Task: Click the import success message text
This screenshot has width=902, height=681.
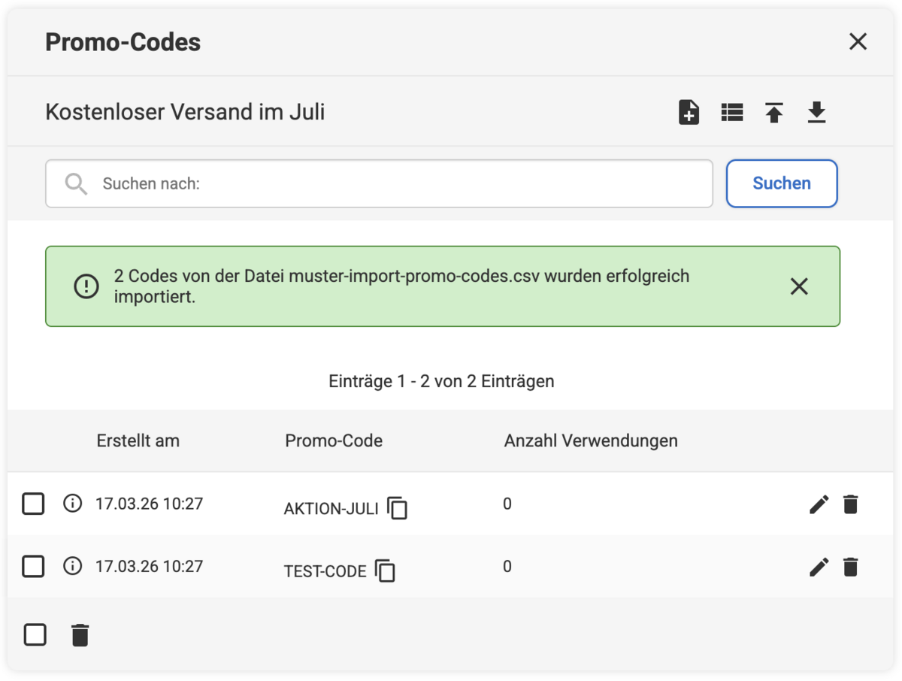Action: pyautogui.click(x=402, y=286)
